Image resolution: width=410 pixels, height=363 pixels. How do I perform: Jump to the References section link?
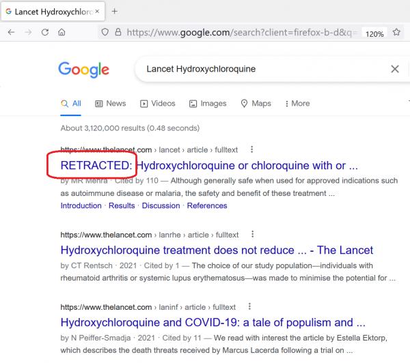tap(207, 206)
